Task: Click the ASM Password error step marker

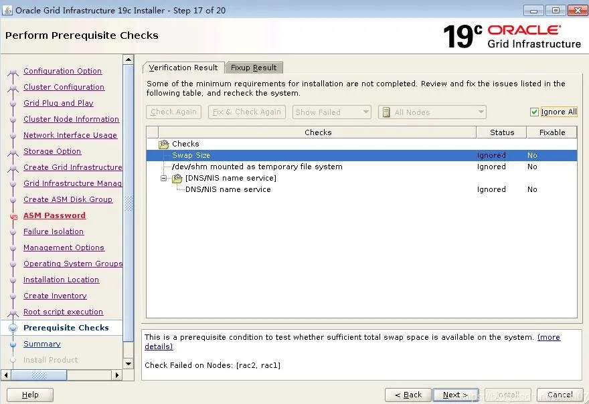Action: [13, 216]
